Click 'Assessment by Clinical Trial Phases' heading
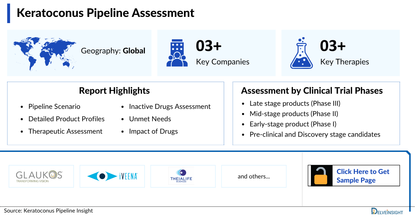 coord(312,91)
